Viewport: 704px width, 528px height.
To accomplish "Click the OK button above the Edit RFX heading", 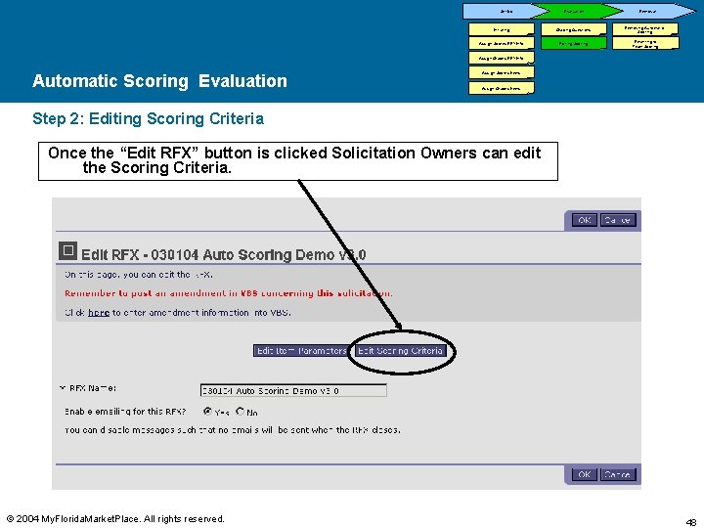I will 584,220.
